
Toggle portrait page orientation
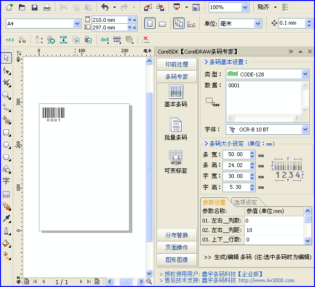coord(149,24)
